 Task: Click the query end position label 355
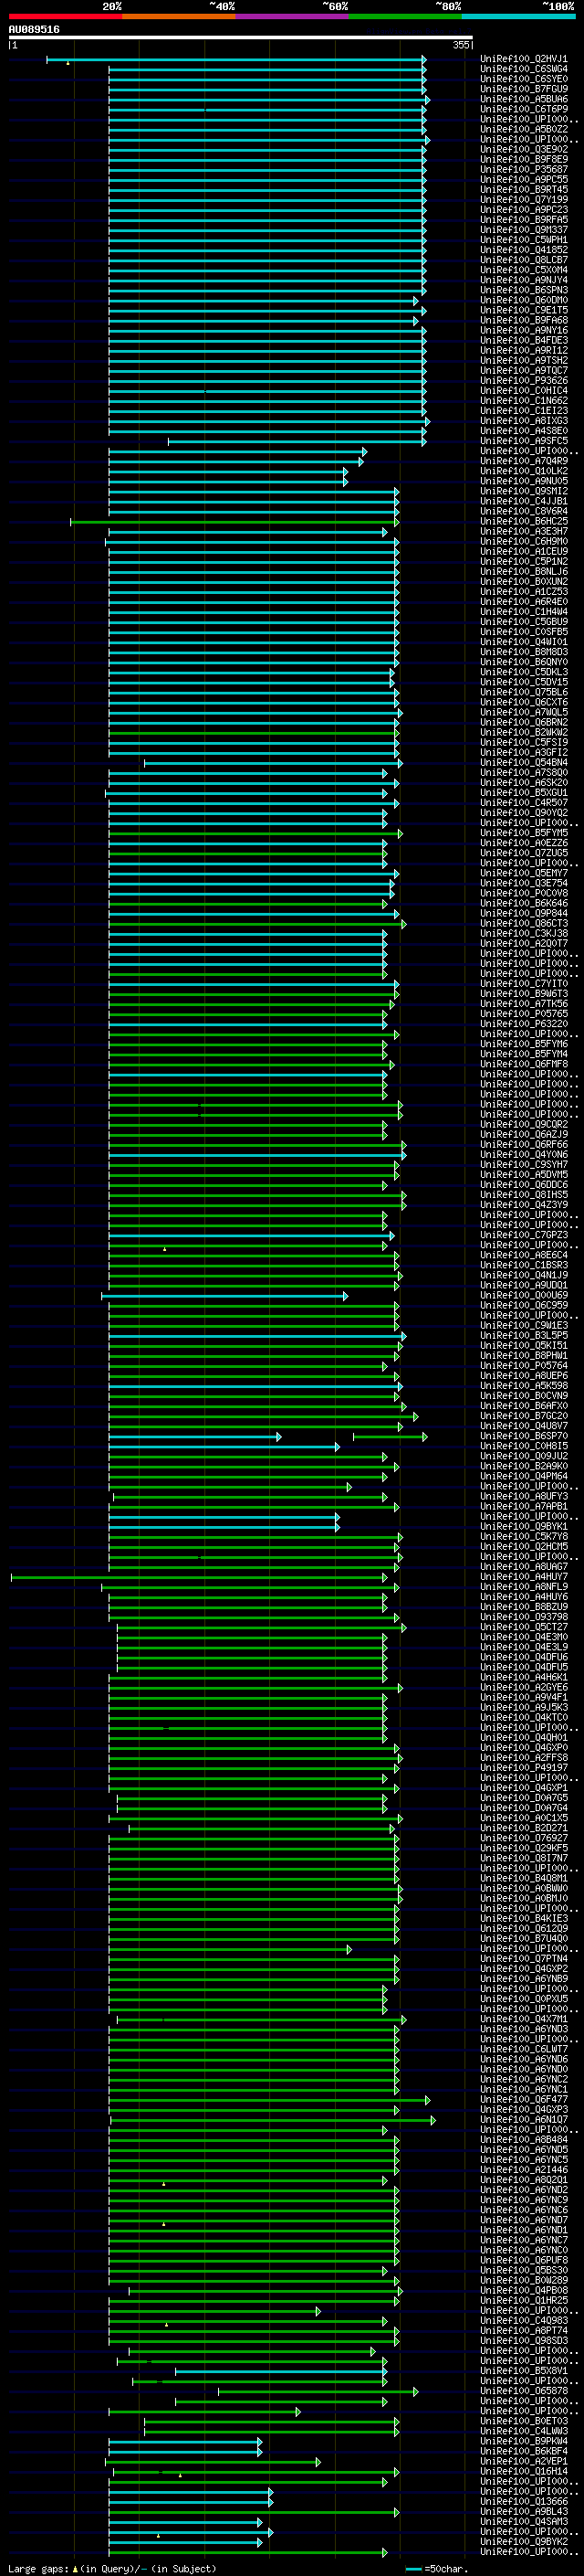[461, 45]
